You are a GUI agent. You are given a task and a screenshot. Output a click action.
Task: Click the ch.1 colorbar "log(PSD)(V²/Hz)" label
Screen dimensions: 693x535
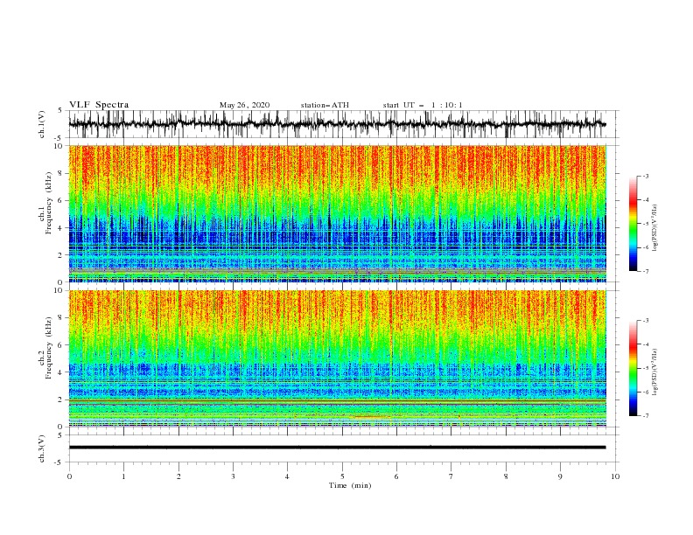coord(654,228)
